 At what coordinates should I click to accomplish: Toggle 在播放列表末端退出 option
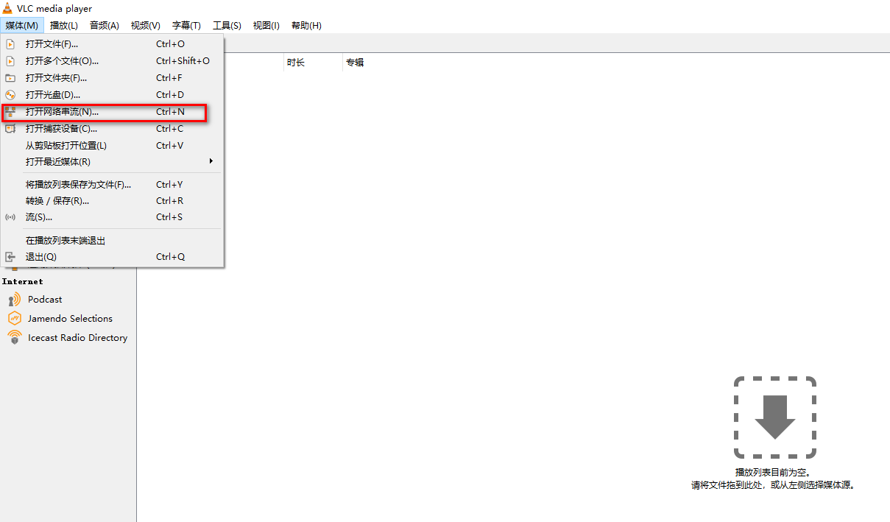pos(113,241)
